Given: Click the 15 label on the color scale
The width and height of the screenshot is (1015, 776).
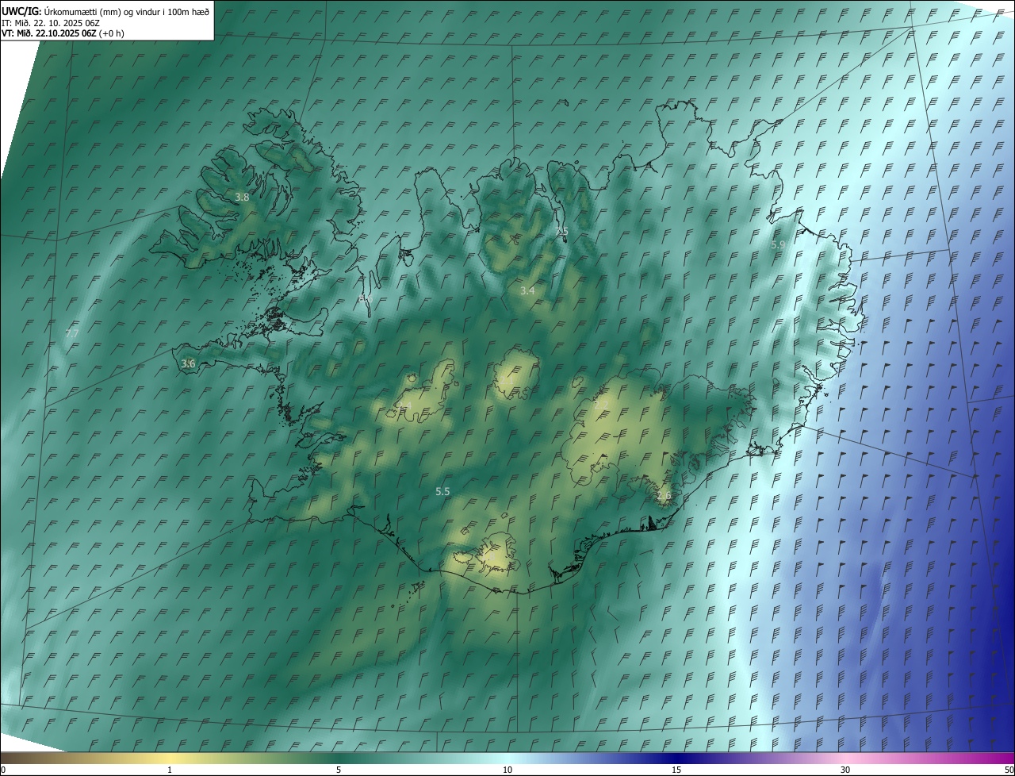Looking at the screenshot, I should (x=676, y=770).
